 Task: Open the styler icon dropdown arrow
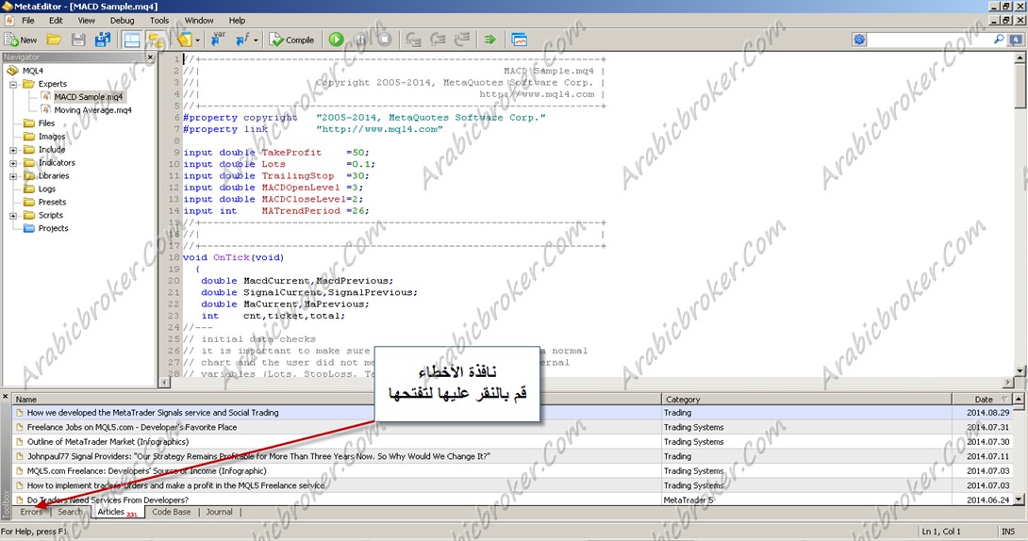coord(197,41)
